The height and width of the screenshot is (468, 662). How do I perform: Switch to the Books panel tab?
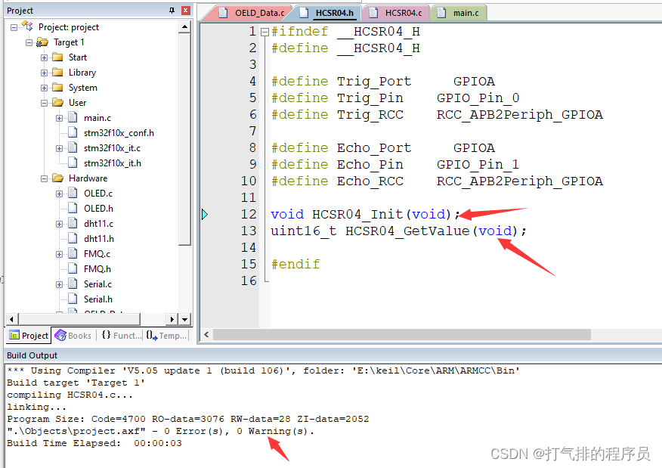click(x=73, y=335)
